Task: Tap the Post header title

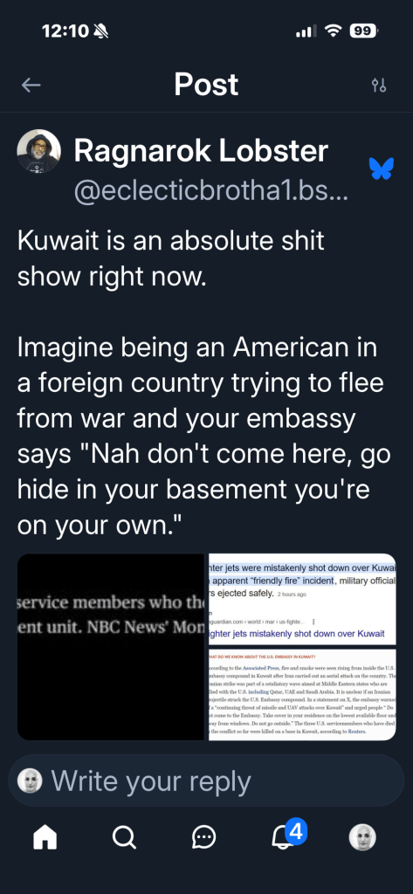Action: click(x=206, y=85)
